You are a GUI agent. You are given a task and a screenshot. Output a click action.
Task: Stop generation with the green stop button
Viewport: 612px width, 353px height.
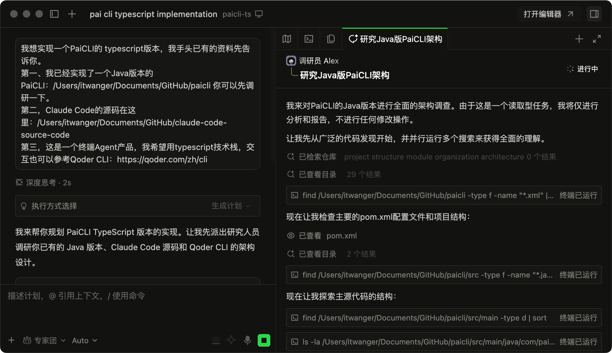click(x=264, y=340)
